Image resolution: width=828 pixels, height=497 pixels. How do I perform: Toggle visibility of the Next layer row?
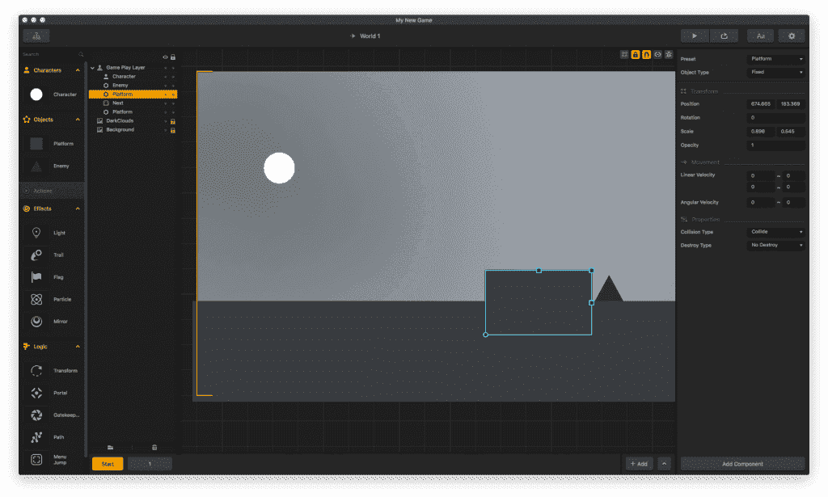[x=165, y=103]
